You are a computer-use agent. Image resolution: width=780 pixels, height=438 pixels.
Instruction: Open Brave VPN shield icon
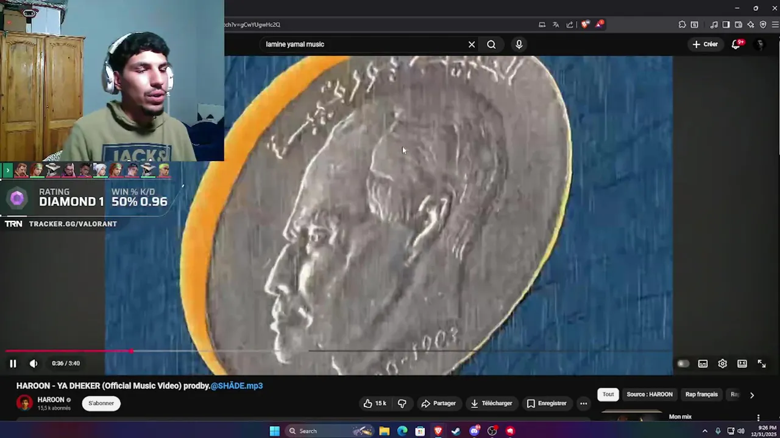763,25
